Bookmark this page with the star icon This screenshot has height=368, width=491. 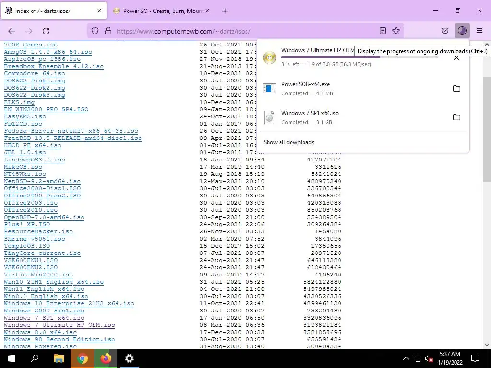[x=396, y=31]
